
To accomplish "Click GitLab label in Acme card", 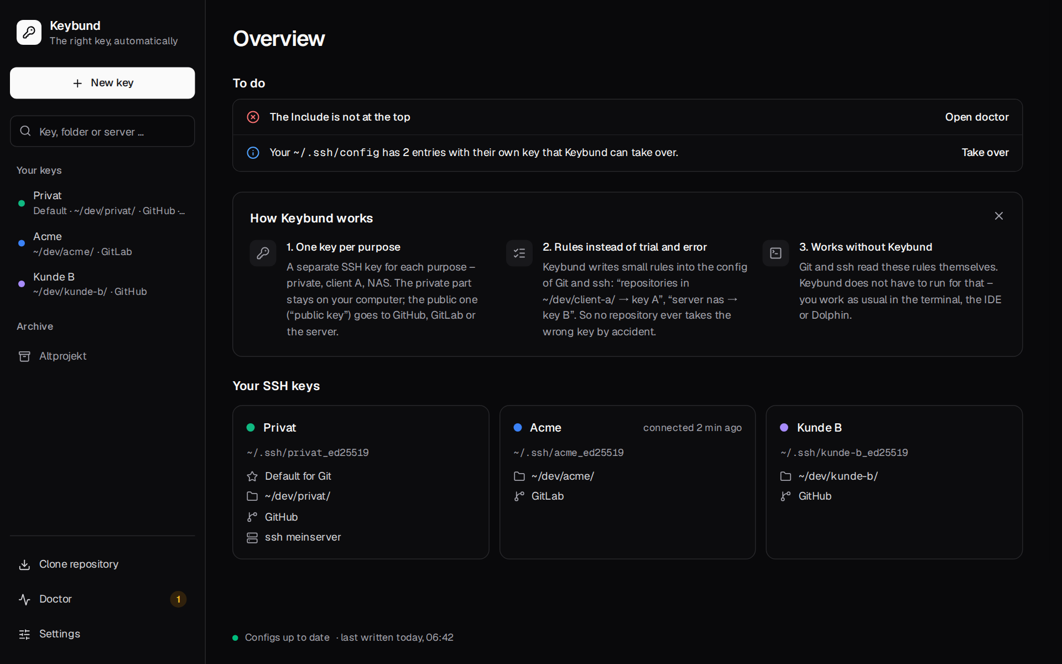I will [548, 496].
